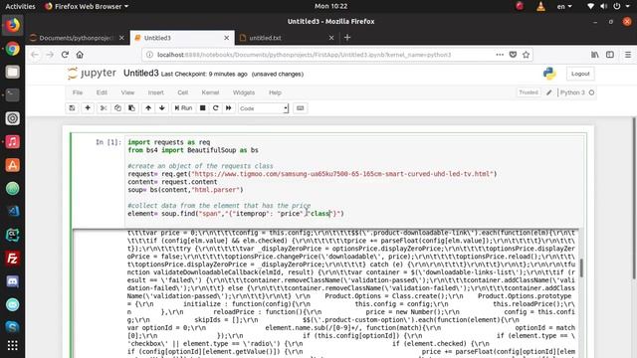Move selected cell up arrow
Viewport: 637px width, 358px height.
(x=148, y=108)
